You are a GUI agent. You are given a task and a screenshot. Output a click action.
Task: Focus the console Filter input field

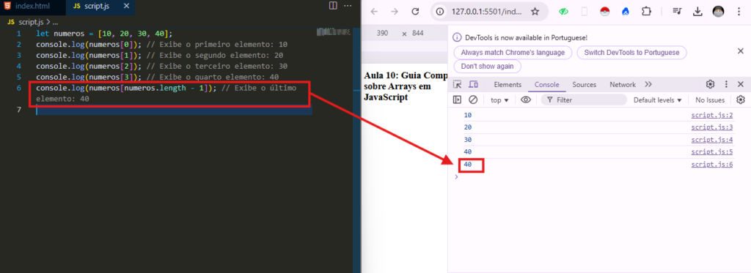(584, 100)
